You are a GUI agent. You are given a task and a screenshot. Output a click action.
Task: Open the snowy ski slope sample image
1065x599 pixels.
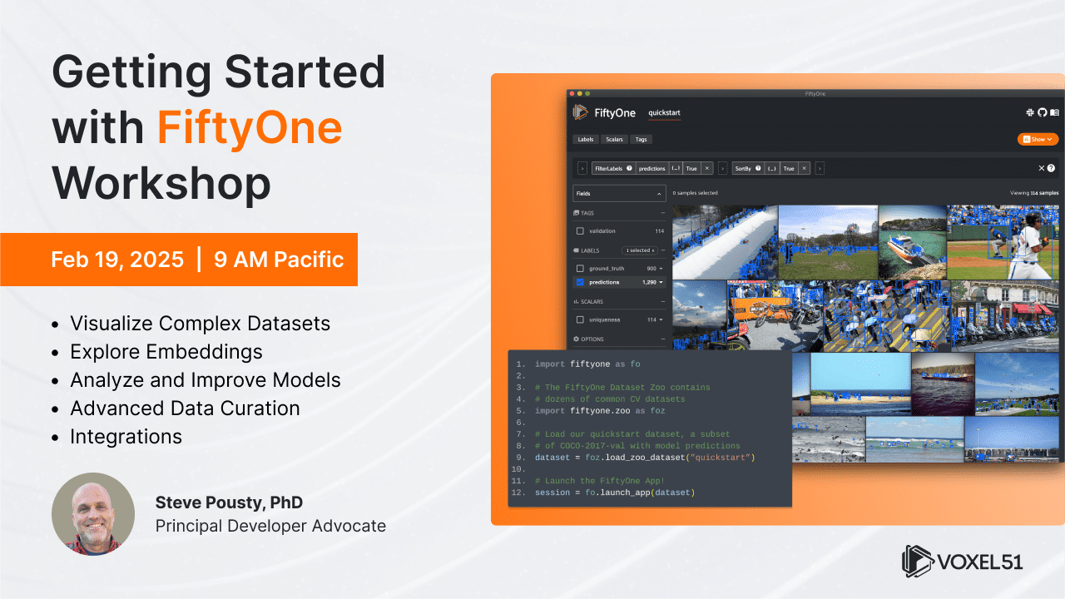[x=725, y=242]
